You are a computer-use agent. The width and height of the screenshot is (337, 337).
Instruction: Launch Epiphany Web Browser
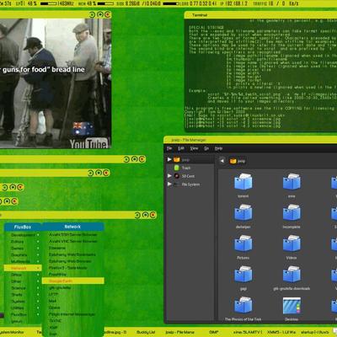pyautogui.click(x=73, y=261)
